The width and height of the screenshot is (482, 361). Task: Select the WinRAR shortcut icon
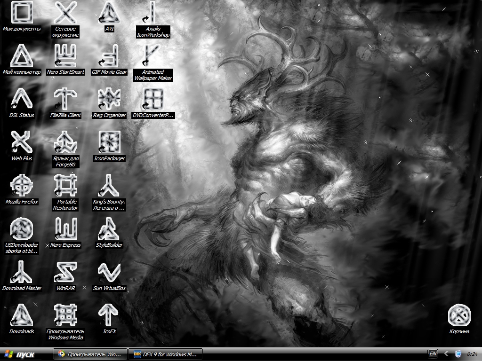point(65,272)
